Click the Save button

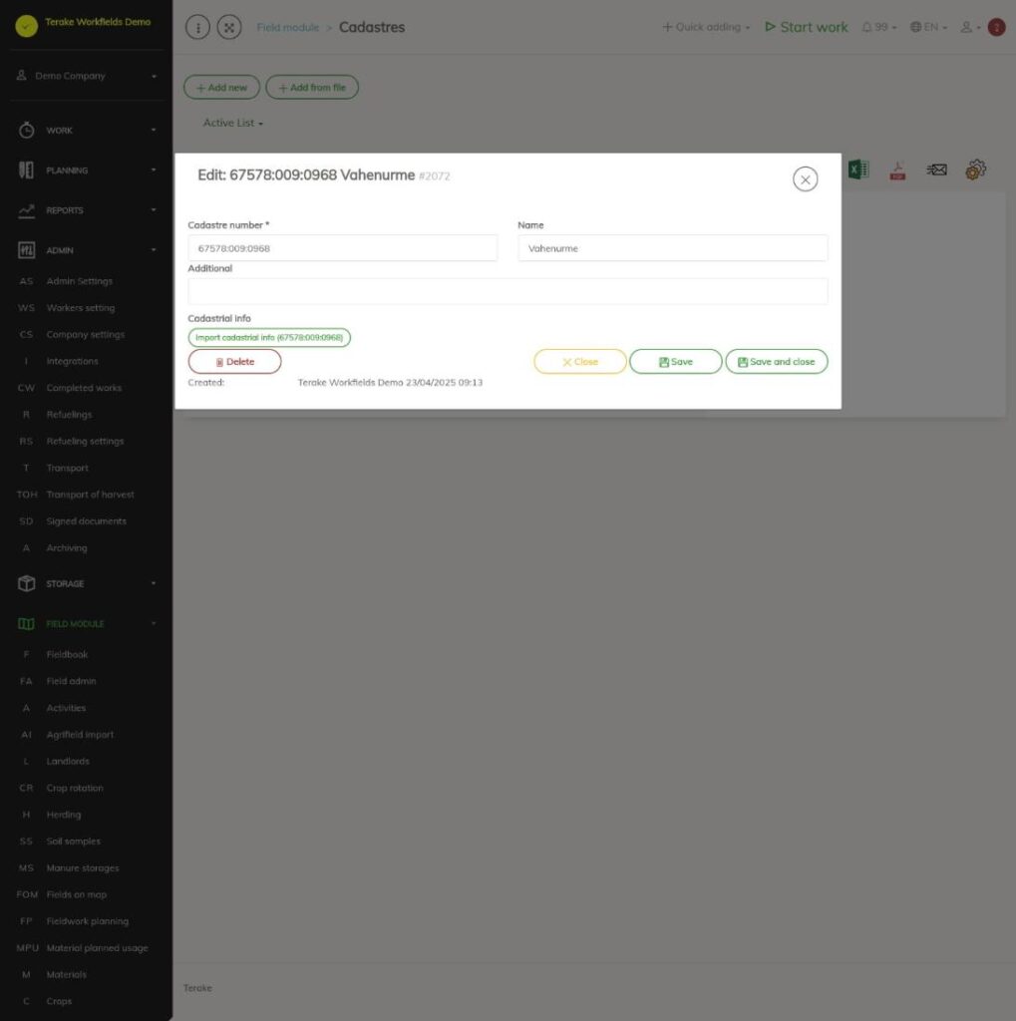pyautogui.click(x=675, y=362)
